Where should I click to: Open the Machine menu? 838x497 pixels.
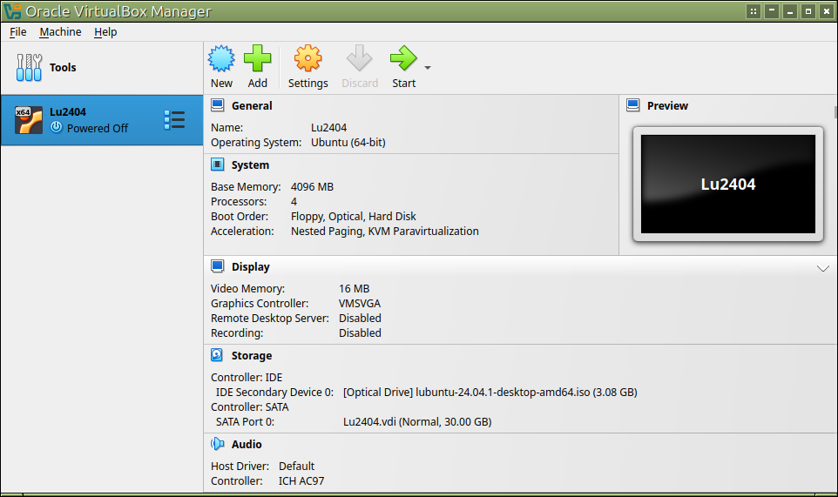(60, 31)
